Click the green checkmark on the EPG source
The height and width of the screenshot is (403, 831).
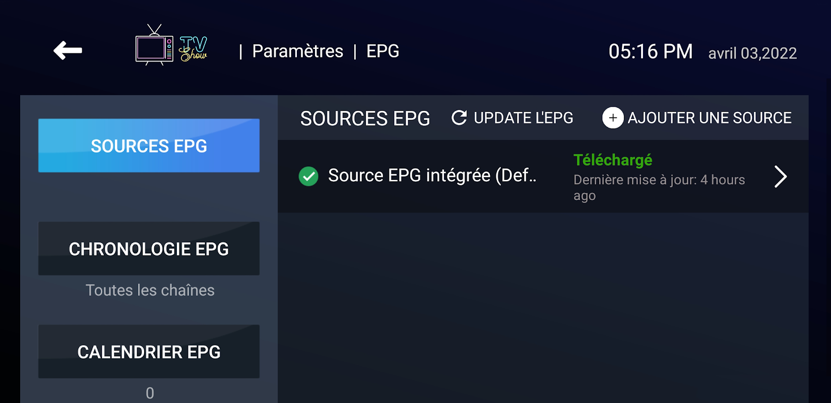coord(308,176)
